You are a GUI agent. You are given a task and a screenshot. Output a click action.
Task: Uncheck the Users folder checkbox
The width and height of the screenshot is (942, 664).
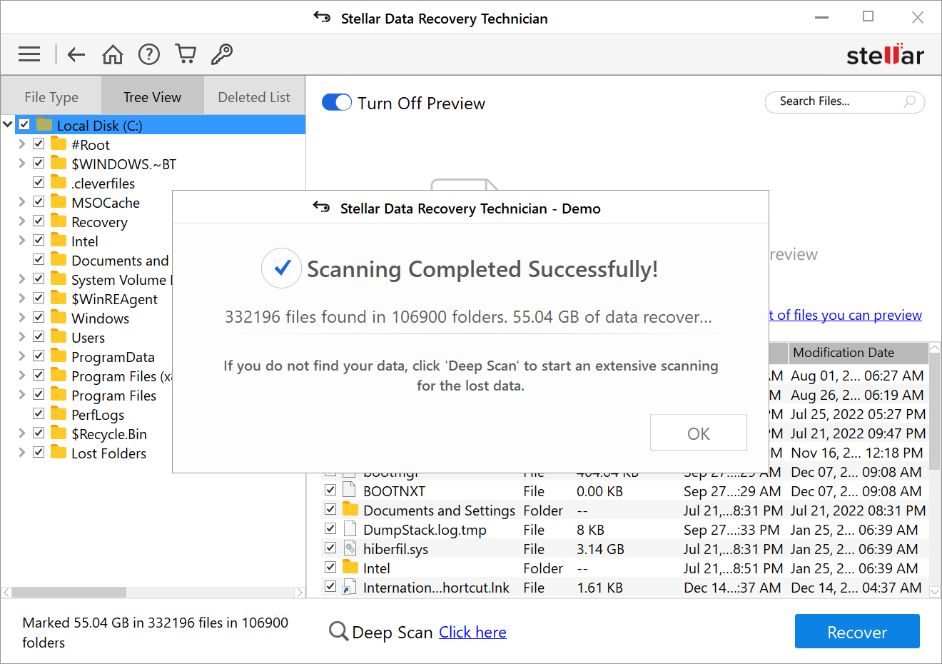tap(39, 336)
